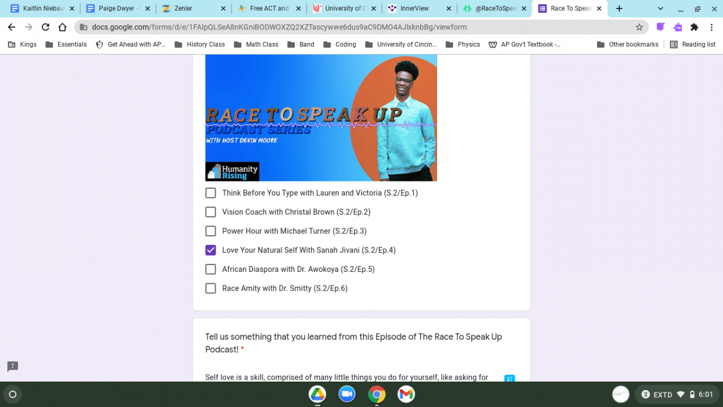Close the Race To Speak tab

tap(599, 8)
